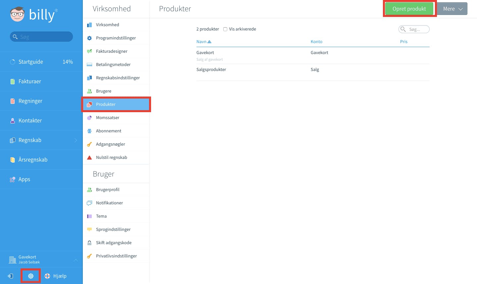Screen dimensions: 477x284
Task: Click the Privatlivsindstillinger key icon
Action: (89, 256)
